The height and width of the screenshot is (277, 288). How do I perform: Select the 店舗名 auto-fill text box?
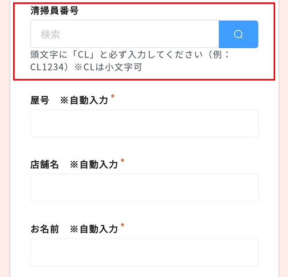click(145, 188)
